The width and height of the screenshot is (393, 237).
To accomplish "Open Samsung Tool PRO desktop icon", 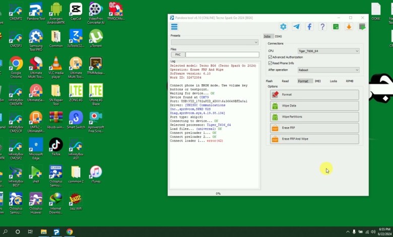I will pyautogui.click(x=36, y=40).
